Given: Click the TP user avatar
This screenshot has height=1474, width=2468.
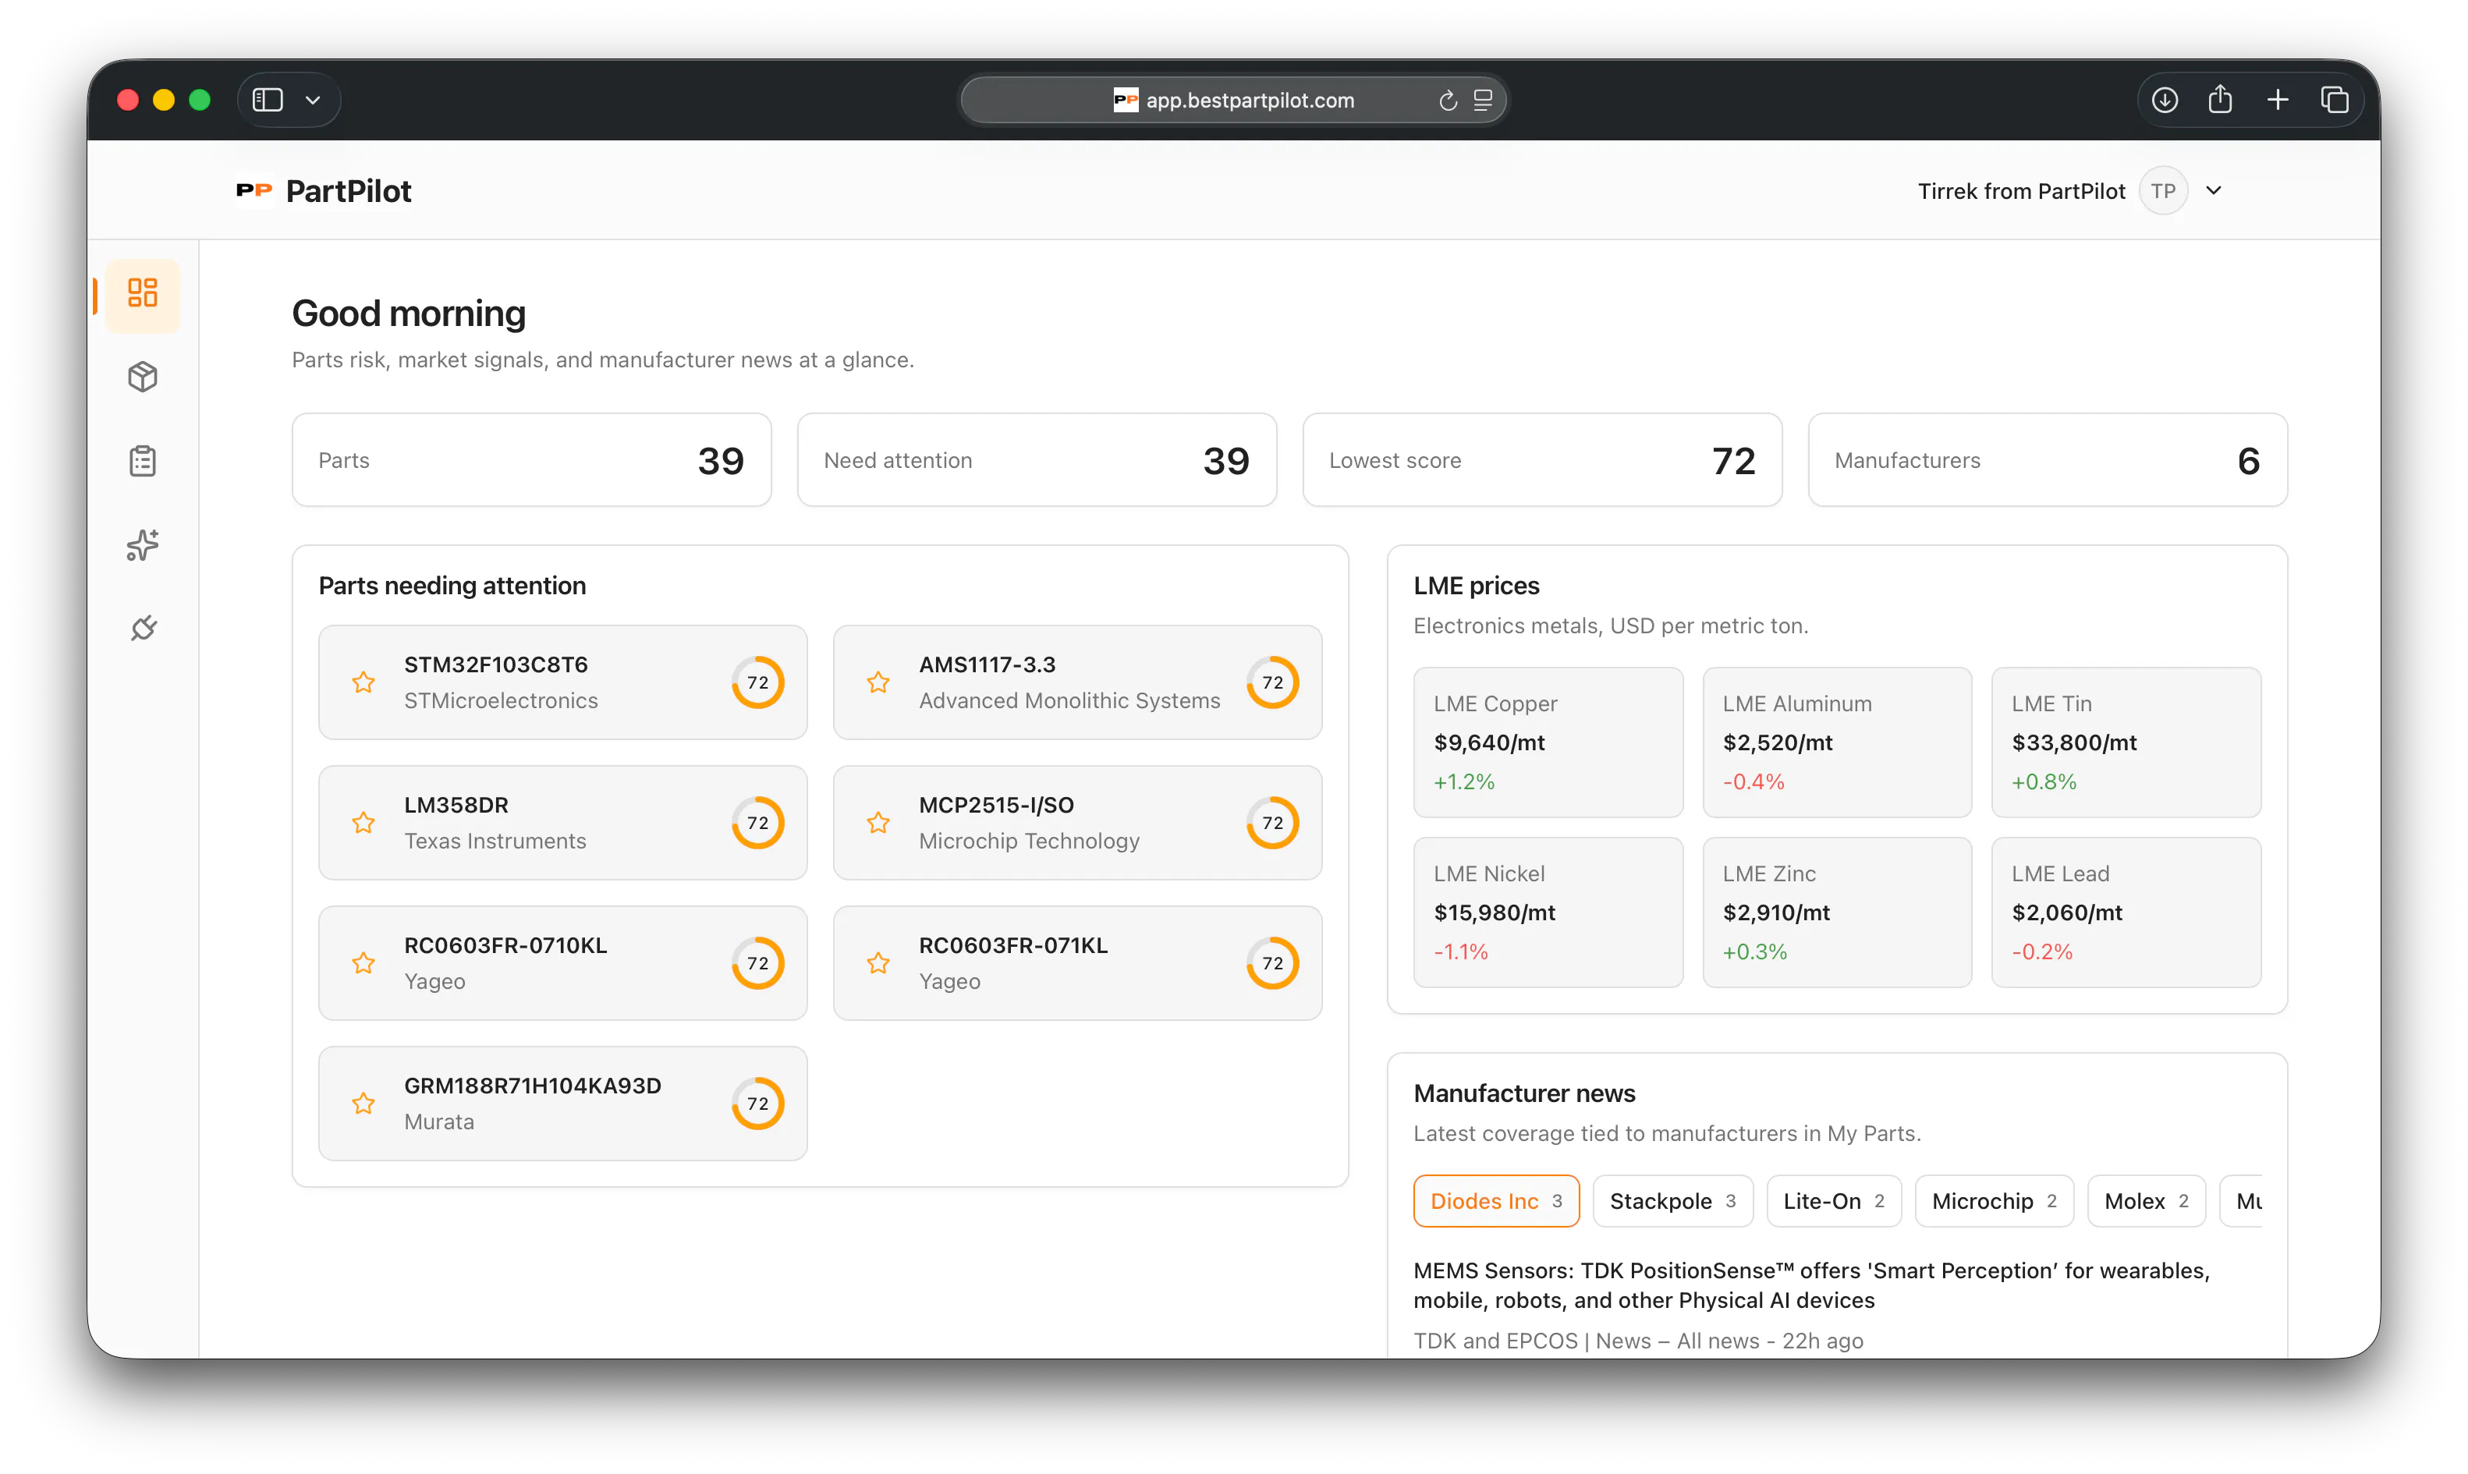Looking at the screenshot, I should [2163, 191].
